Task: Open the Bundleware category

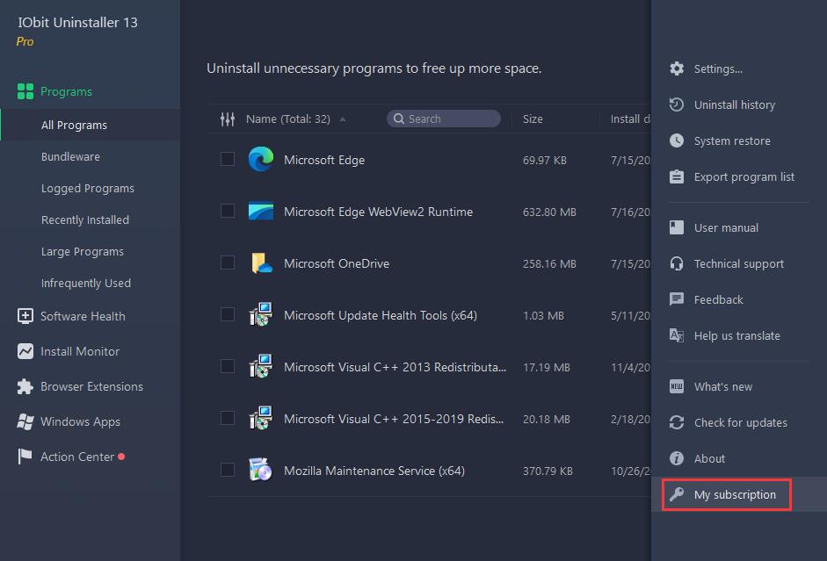Action: tap(70, 156)
